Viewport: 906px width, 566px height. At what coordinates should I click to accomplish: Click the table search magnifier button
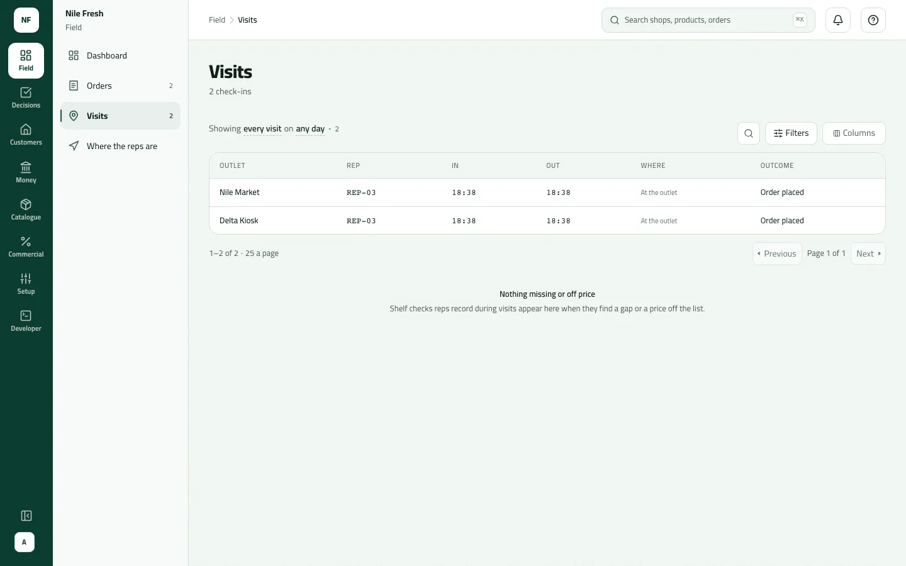(x=749, y=133)
